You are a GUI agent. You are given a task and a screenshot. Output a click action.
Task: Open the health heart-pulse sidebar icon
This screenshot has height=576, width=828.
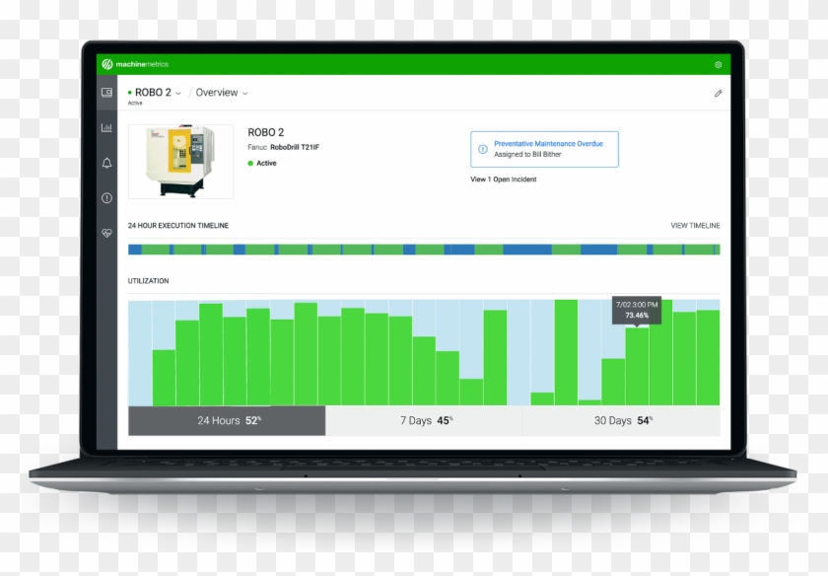pos(106,233)
